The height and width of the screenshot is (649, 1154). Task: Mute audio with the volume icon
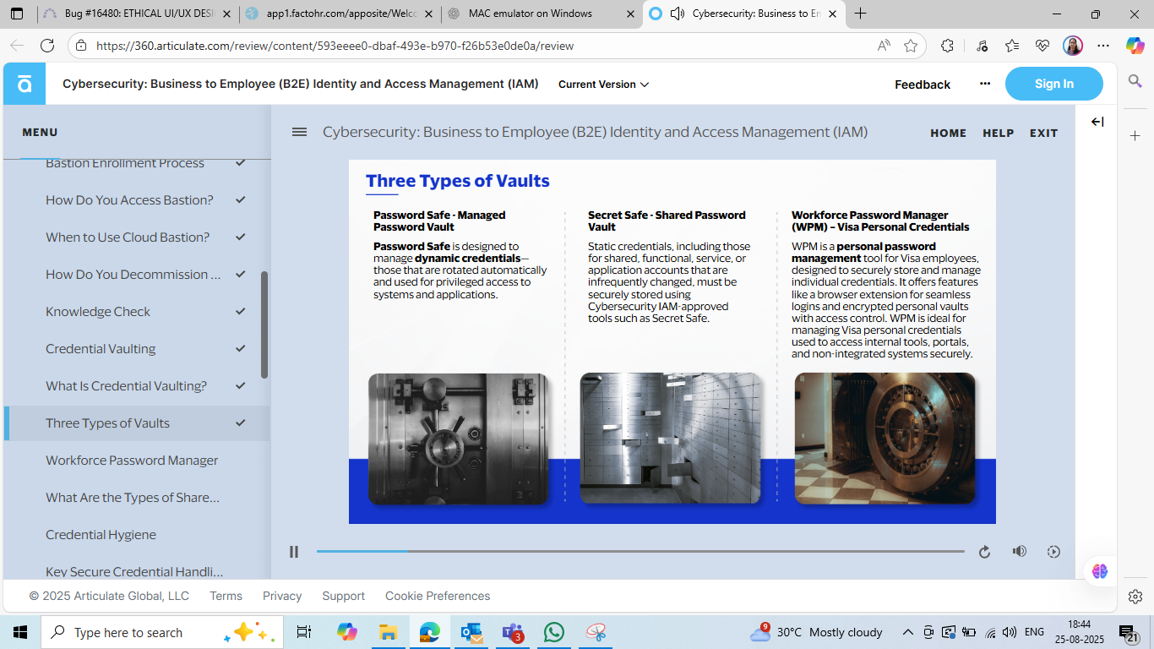click(1020, 551)
